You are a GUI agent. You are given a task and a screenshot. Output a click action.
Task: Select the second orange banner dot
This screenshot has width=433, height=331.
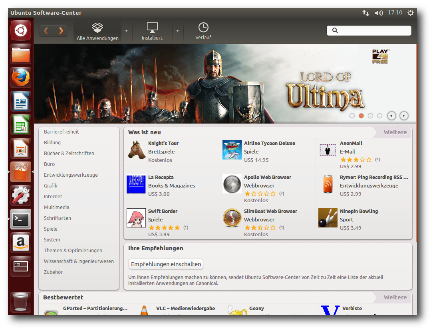pos(361,116)
